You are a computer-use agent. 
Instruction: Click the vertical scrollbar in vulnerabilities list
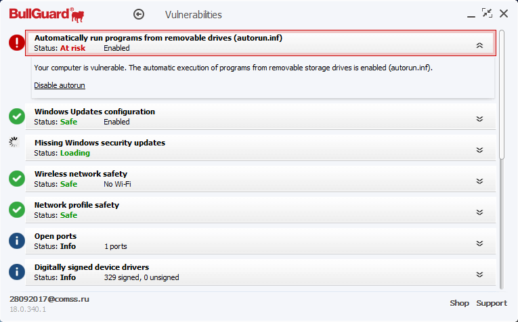coord(502,95)
